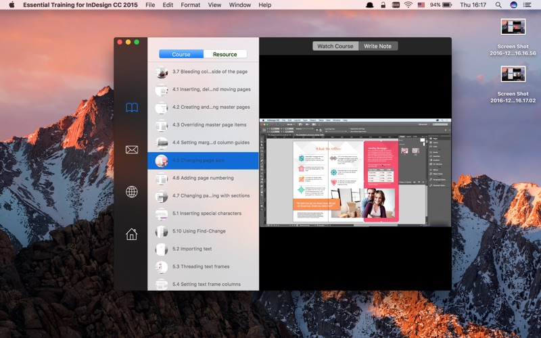Select desktop file Screen Shot 2016-12...16.17.02

pyautogui.click(x=513, y=85)
